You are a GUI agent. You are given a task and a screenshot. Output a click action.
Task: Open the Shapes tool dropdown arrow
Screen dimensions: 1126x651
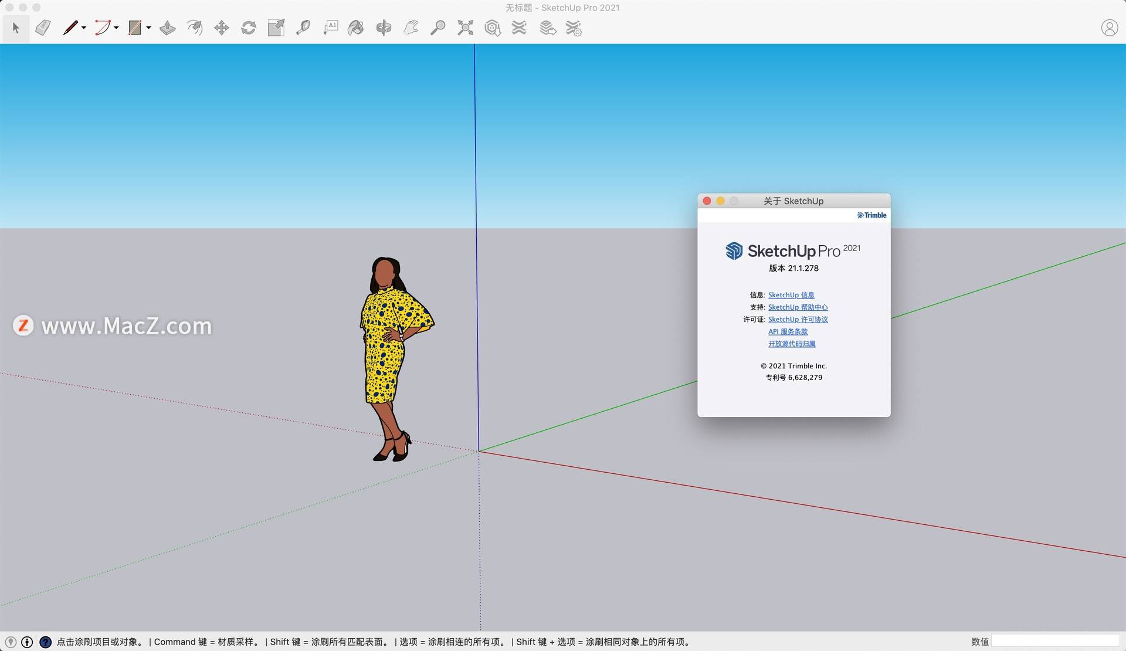click(x=148, y=28)
